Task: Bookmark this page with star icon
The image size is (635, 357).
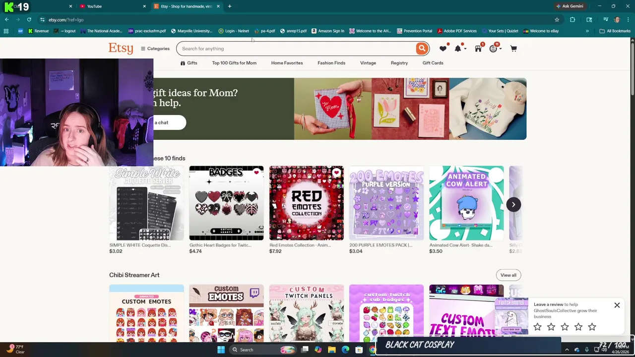Action: (x=557, y=20)
